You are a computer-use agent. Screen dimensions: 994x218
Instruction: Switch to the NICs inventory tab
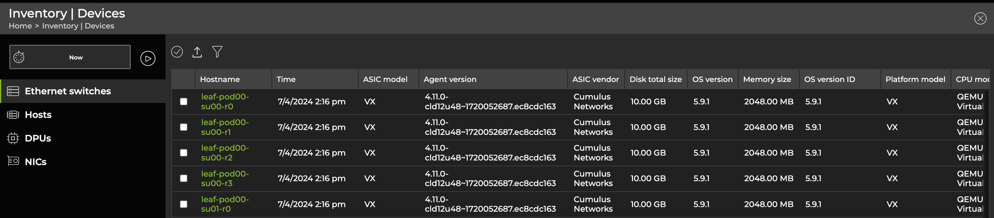(x=35, y=162)
